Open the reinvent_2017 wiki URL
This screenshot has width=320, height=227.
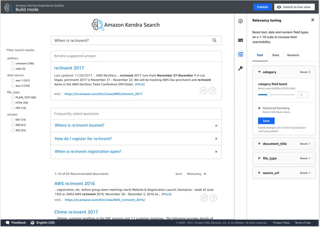(x=103, y=94)
